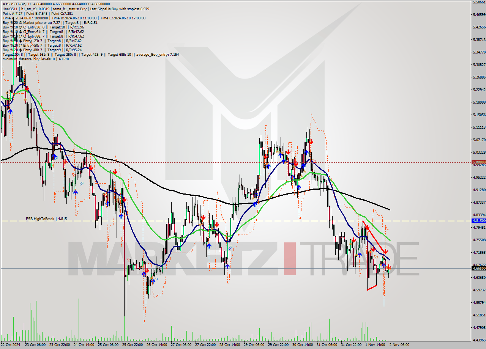Click the '29 Oct 06:00' time label
Image resolution: width=486 pixels, height=349 pixels.
(x=254, y=345)
